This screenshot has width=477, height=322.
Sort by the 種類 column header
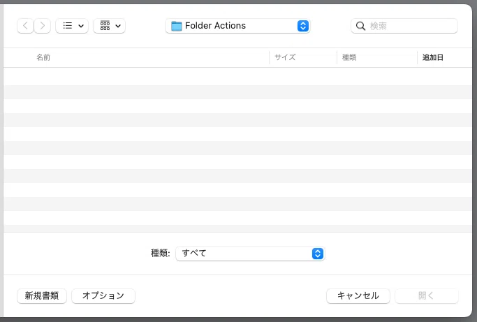[349, 57]
